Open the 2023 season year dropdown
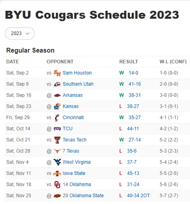 [x=20, y=33]
